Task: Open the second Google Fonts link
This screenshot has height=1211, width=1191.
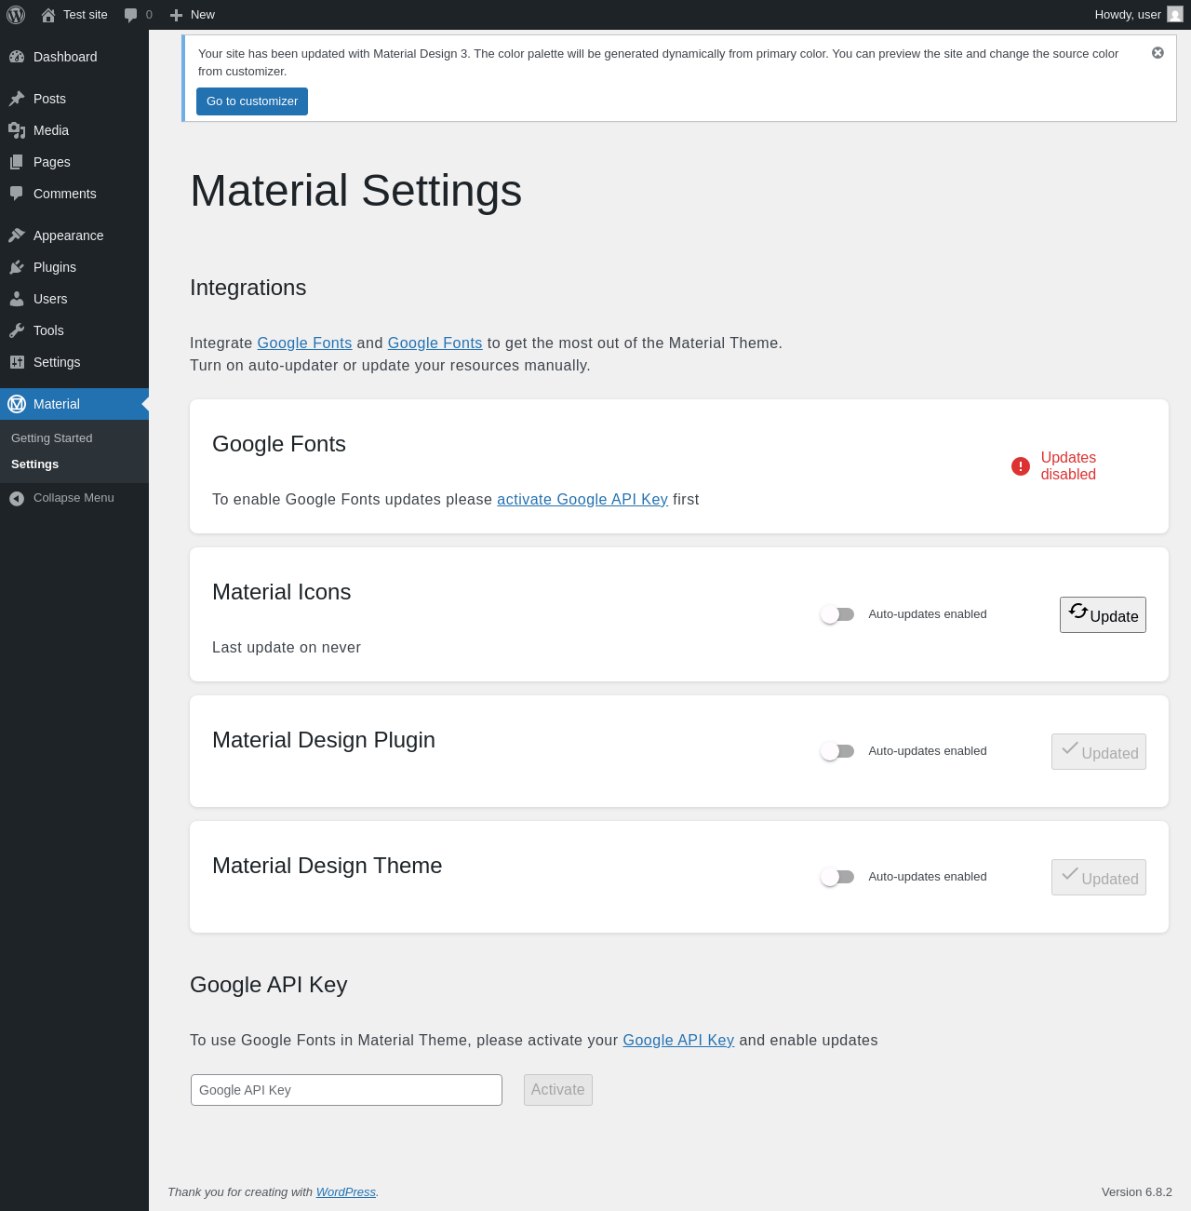Action: pos(435,343)
